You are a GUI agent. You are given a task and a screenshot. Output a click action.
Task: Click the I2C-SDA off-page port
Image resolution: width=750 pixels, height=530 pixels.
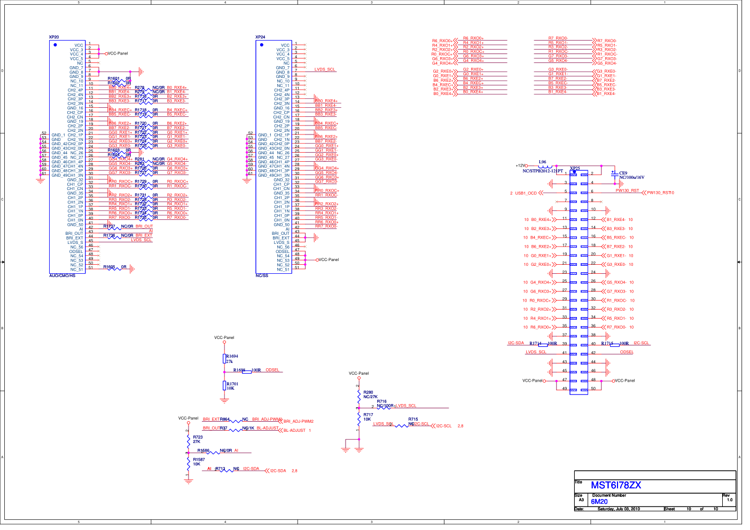pos(277,471)
